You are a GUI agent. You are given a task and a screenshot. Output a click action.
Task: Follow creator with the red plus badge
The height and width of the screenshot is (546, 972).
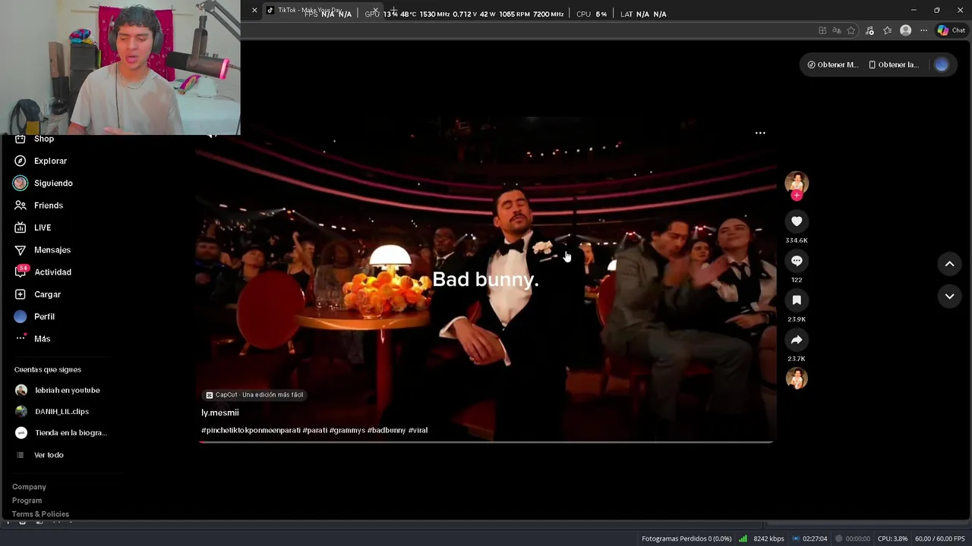click(x=797, y=196)
